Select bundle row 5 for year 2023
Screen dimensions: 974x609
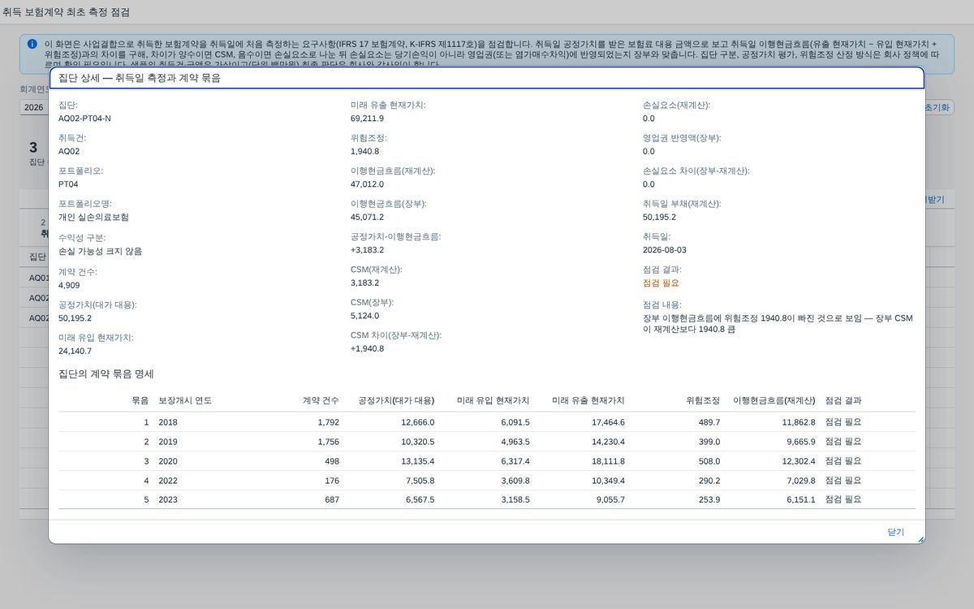click(x=487, y=499)
